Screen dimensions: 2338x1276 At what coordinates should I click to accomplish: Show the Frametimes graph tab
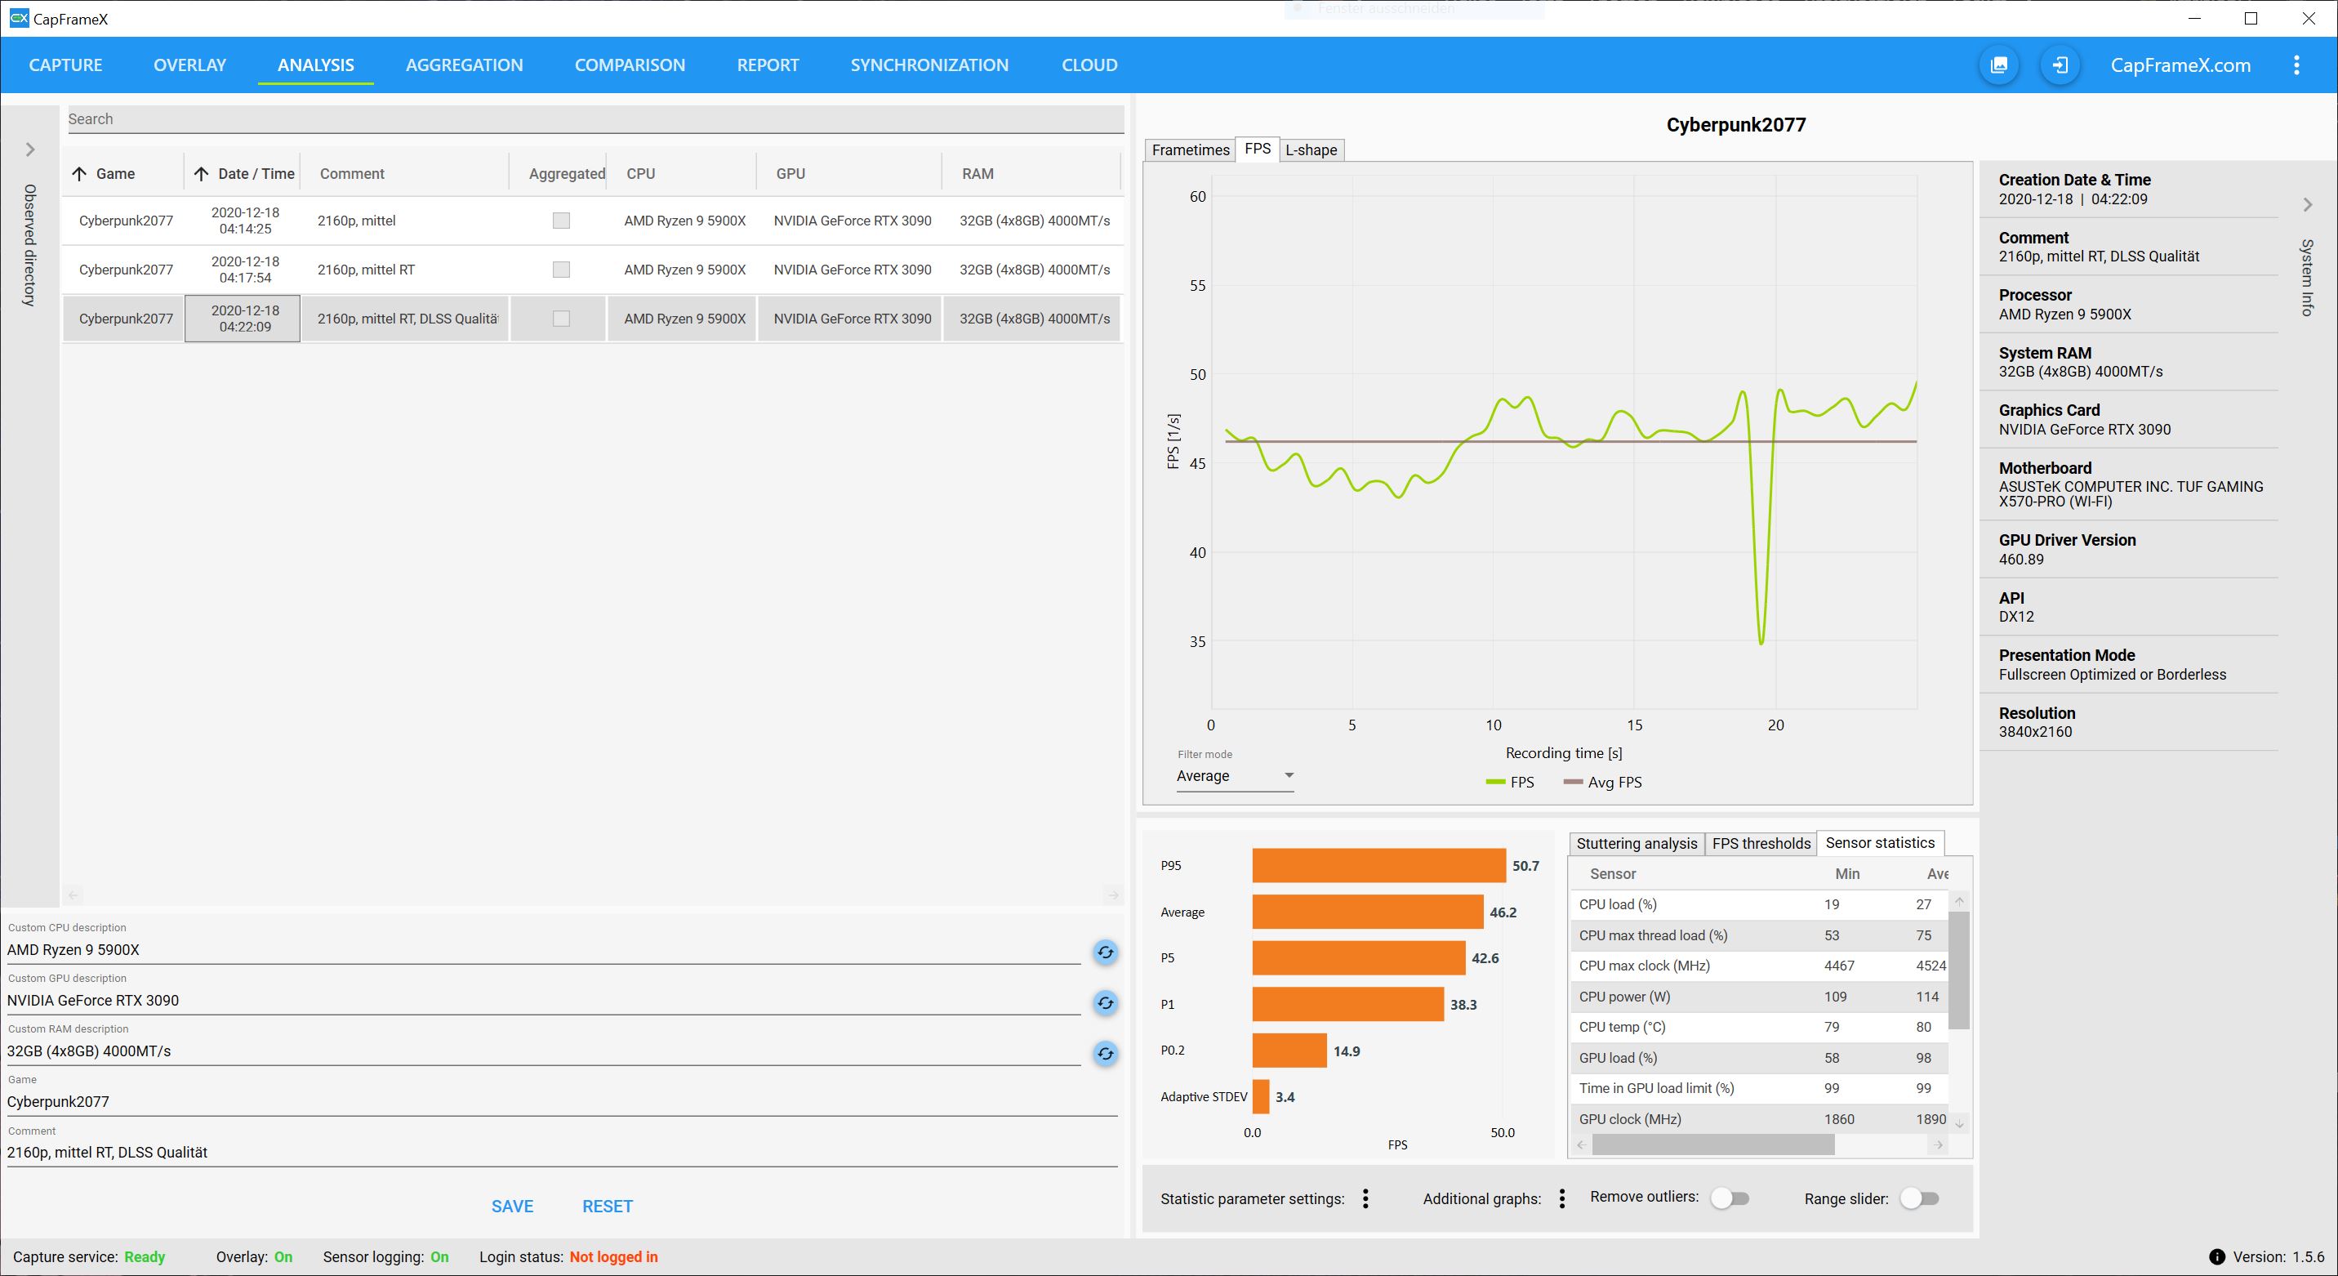(1190, 149)
